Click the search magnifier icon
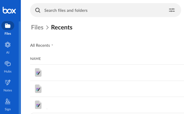This screenshot has height=114, width=184. point(38,10)
